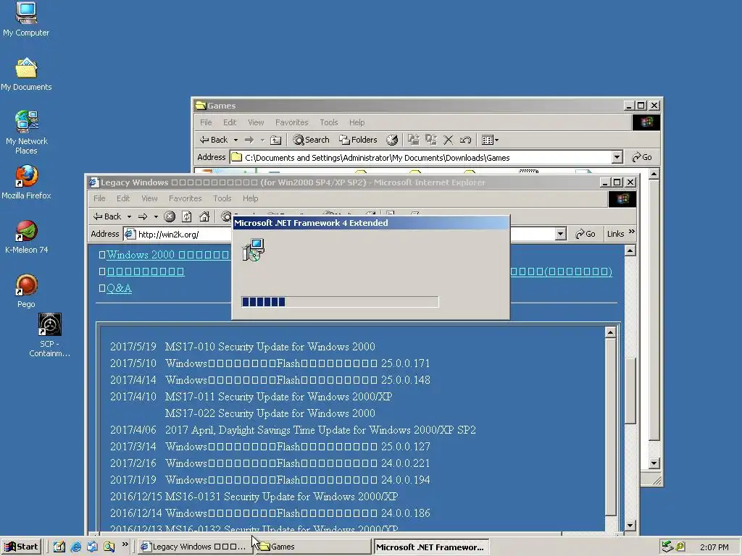Screen dimensions: 742x556
Task: Open Help menu in the Games window
Action: click(357, 122)
